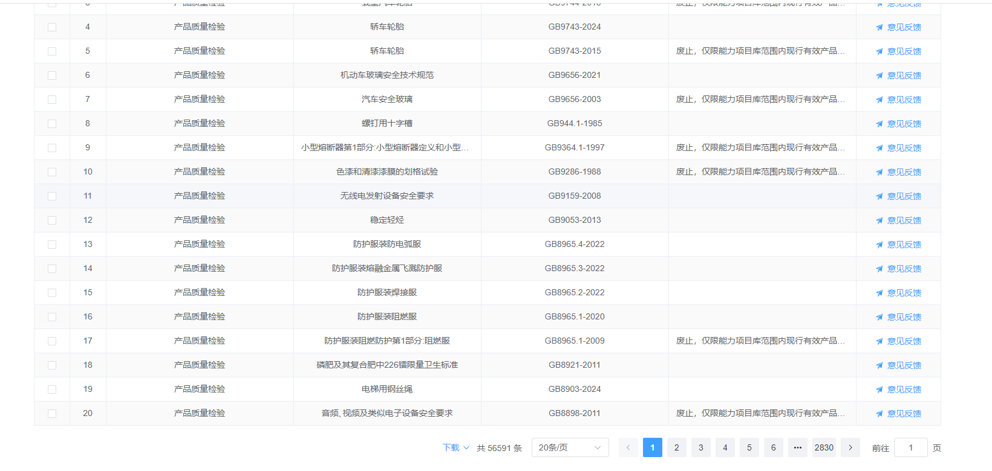Enable checkbox for row 10
992x471 pixels.
(52, 172)
